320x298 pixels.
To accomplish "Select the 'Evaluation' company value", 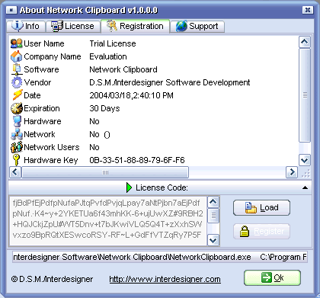I will pos(108,56).
